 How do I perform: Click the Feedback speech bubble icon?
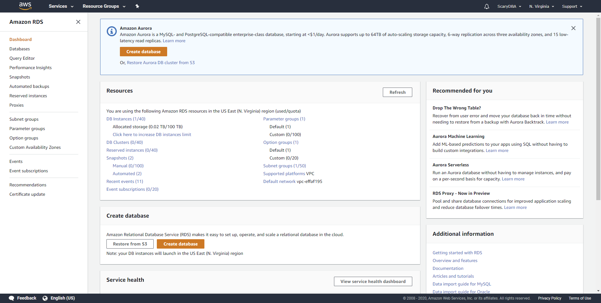tap(12, 298)
